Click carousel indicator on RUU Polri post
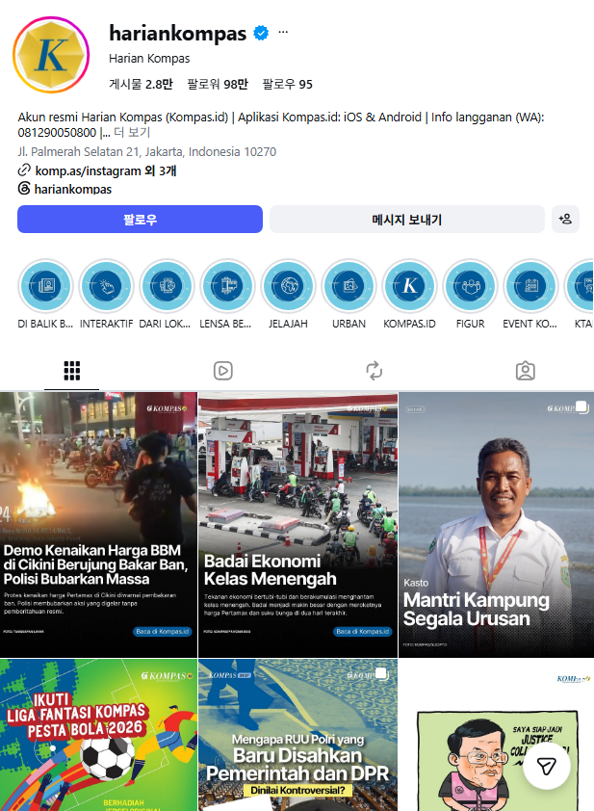 [x=381, y=673]
